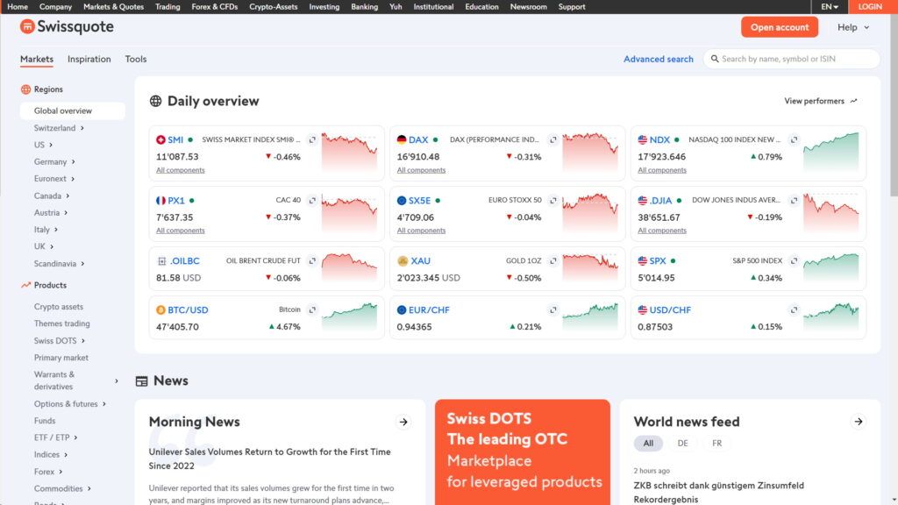The image size is (898, 505).
Task: Click the Regions globe icon
Action: click(x=25, y=89)
